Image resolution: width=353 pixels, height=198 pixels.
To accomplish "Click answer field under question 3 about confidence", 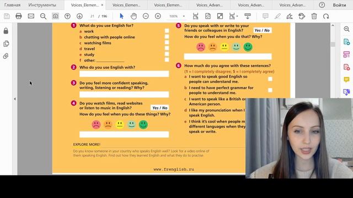I will 124,95.
